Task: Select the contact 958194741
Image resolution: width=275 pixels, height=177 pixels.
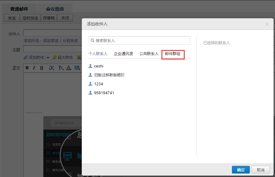Action: coord(104,93)
